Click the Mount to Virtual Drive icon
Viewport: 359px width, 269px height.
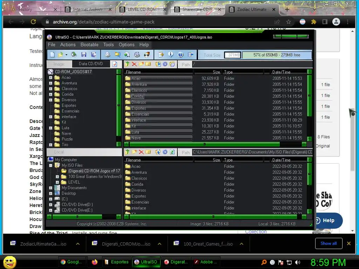click(x=137, y=55)
